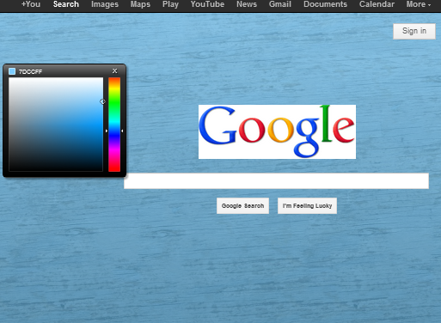441x323 pixels.
Task: Click the hue slider left arrow marker
Action: coord(107,131)
